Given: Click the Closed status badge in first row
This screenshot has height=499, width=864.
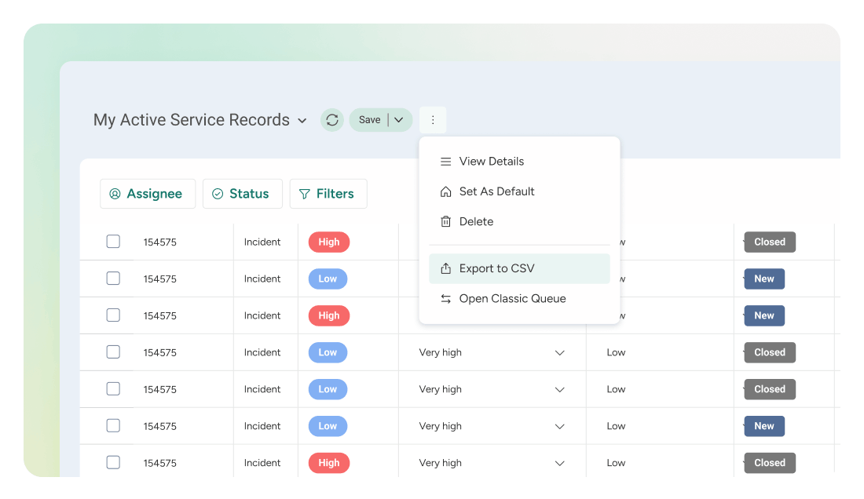Looking at the screenshot, I should (770, 242).
